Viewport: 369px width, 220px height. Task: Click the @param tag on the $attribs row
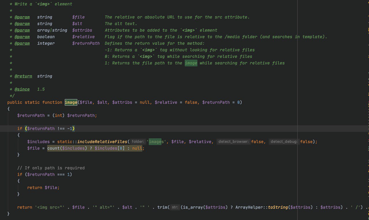click(x=22, y=30)
